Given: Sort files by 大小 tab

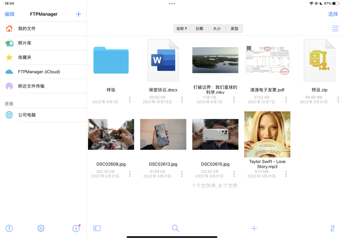Looking at the screenshot, I should coord(217,29).
